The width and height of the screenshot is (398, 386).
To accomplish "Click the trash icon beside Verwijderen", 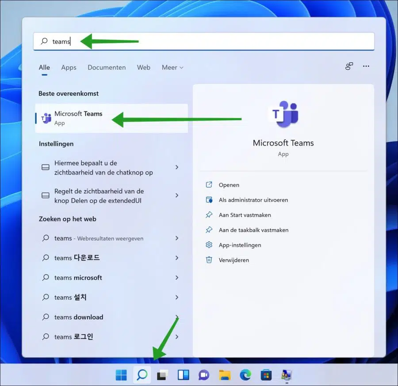I will click(209, 260).
